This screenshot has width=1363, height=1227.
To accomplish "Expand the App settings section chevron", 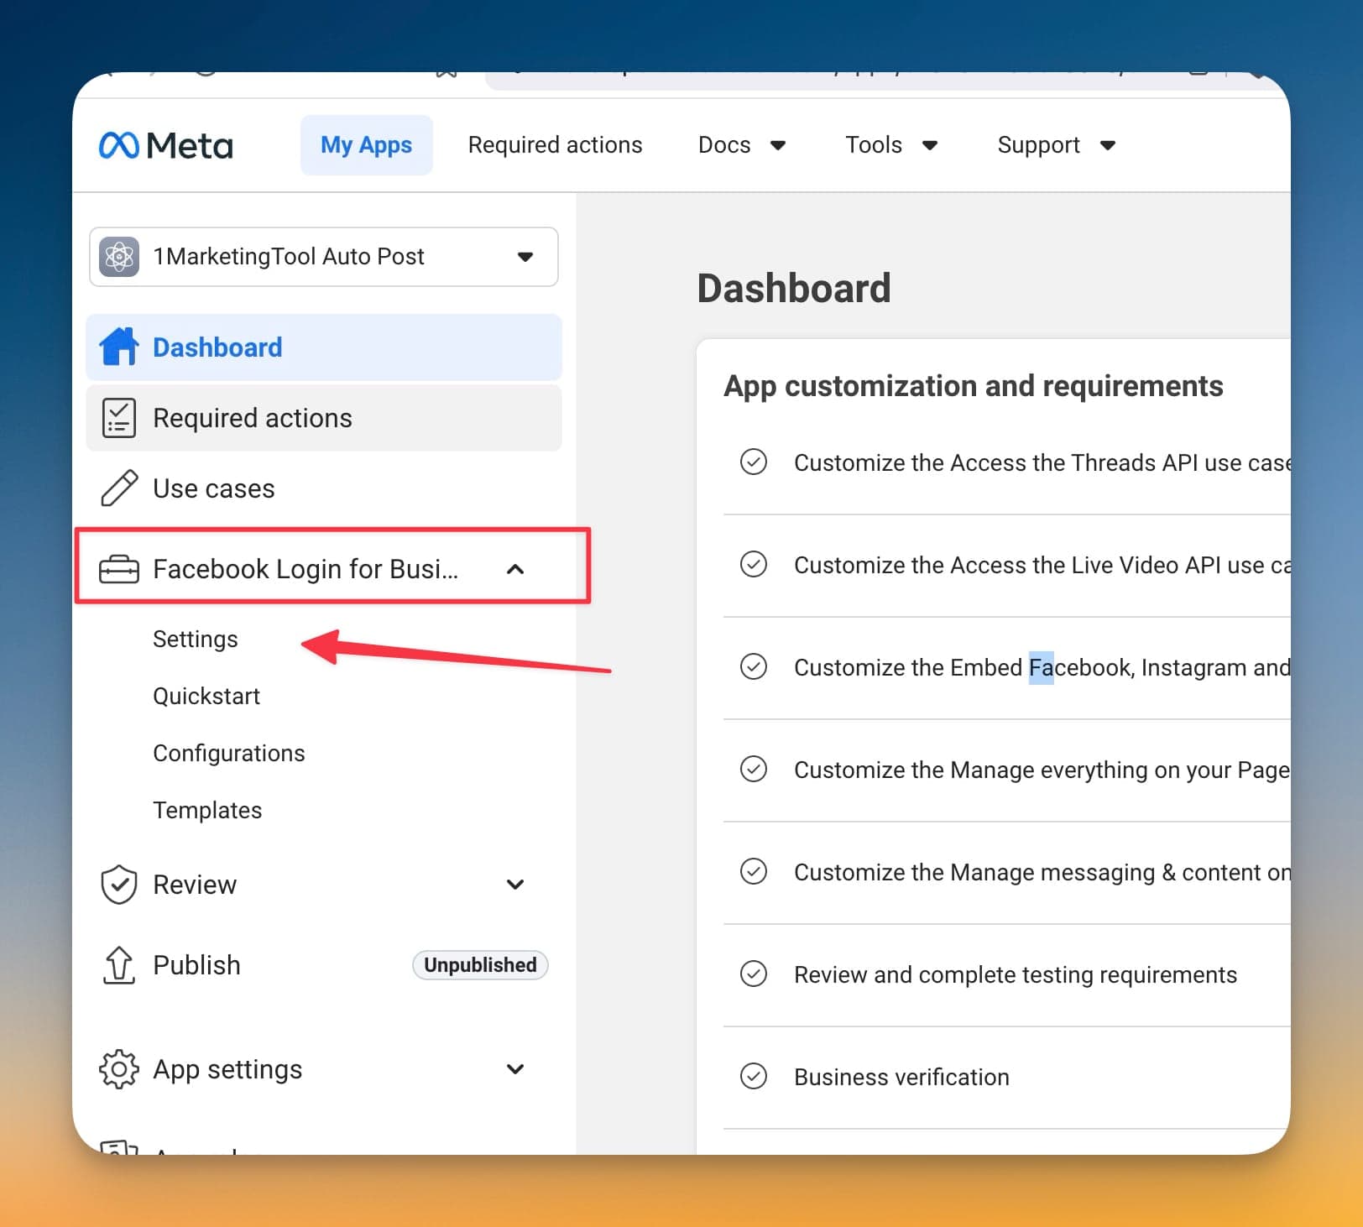I will 515,1069.
